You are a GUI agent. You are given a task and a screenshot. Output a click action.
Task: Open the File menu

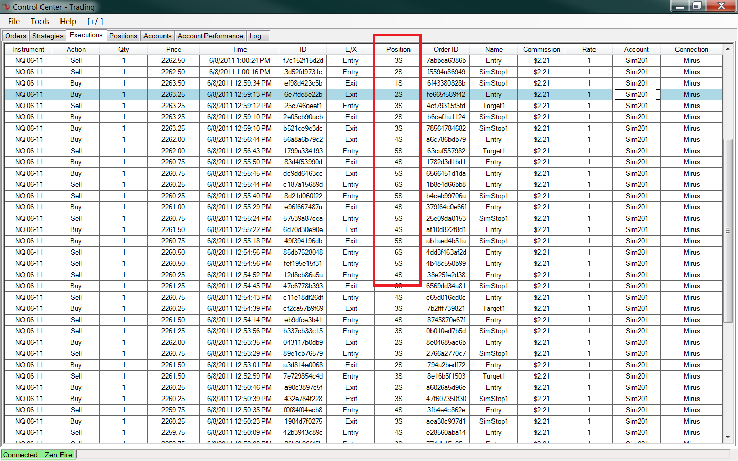[14, 22]
